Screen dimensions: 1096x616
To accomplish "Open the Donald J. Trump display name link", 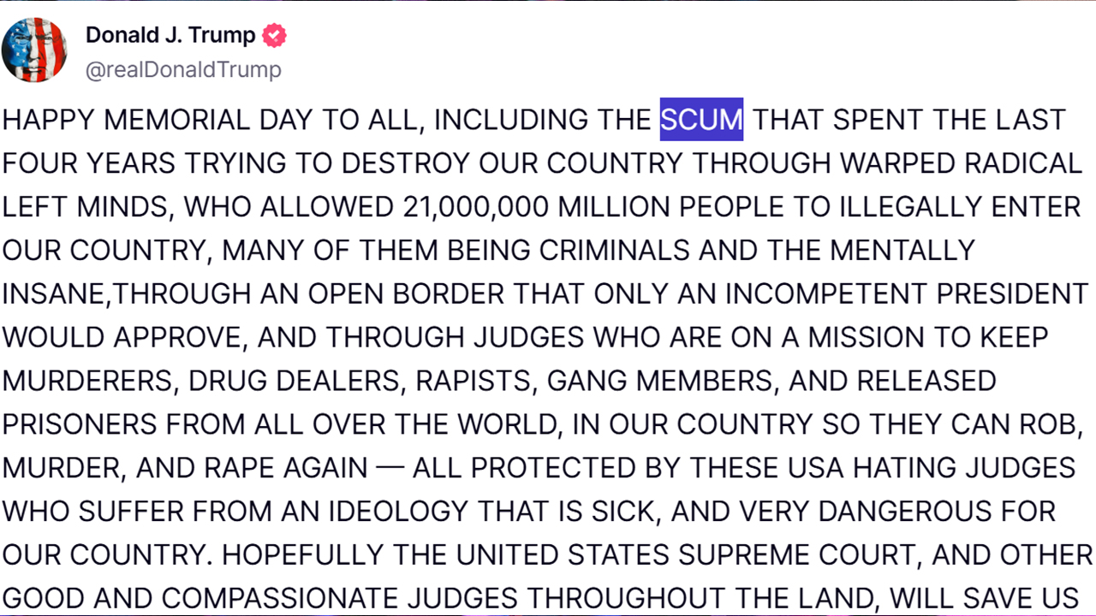I will (170, 35).
